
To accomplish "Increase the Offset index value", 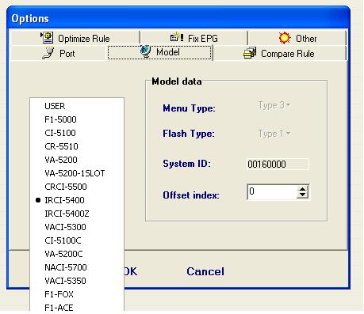I will tap(302, 189).
